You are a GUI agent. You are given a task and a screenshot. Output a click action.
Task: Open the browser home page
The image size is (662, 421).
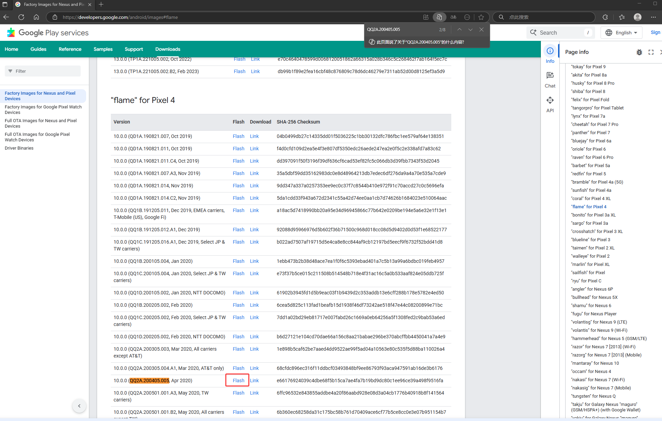[x=36, y=17]
